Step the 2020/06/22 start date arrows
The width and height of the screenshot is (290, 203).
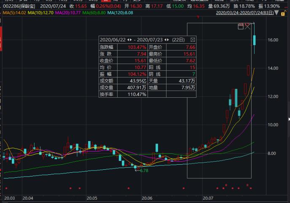pyautogui.click(x=130, y=39)
